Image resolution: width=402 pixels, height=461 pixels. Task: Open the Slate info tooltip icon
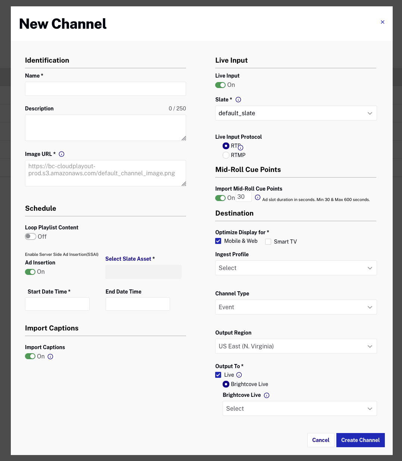click(x=238, y=100)
